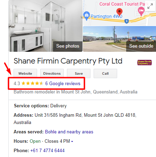Expand the map to full view
156x157 pixels.
(150, 6)
